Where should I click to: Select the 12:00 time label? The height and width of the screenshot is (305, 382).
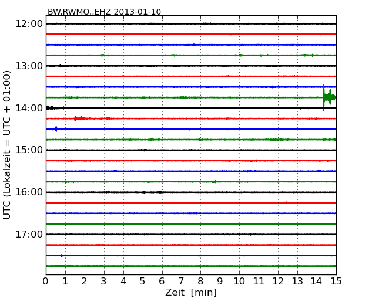pyautogui.click(x=29, y=24)
